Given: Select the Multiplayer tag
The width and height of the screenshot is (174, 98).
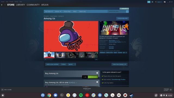Looking at the screenshot, I should pyautogui.click(x=102, y=53).
